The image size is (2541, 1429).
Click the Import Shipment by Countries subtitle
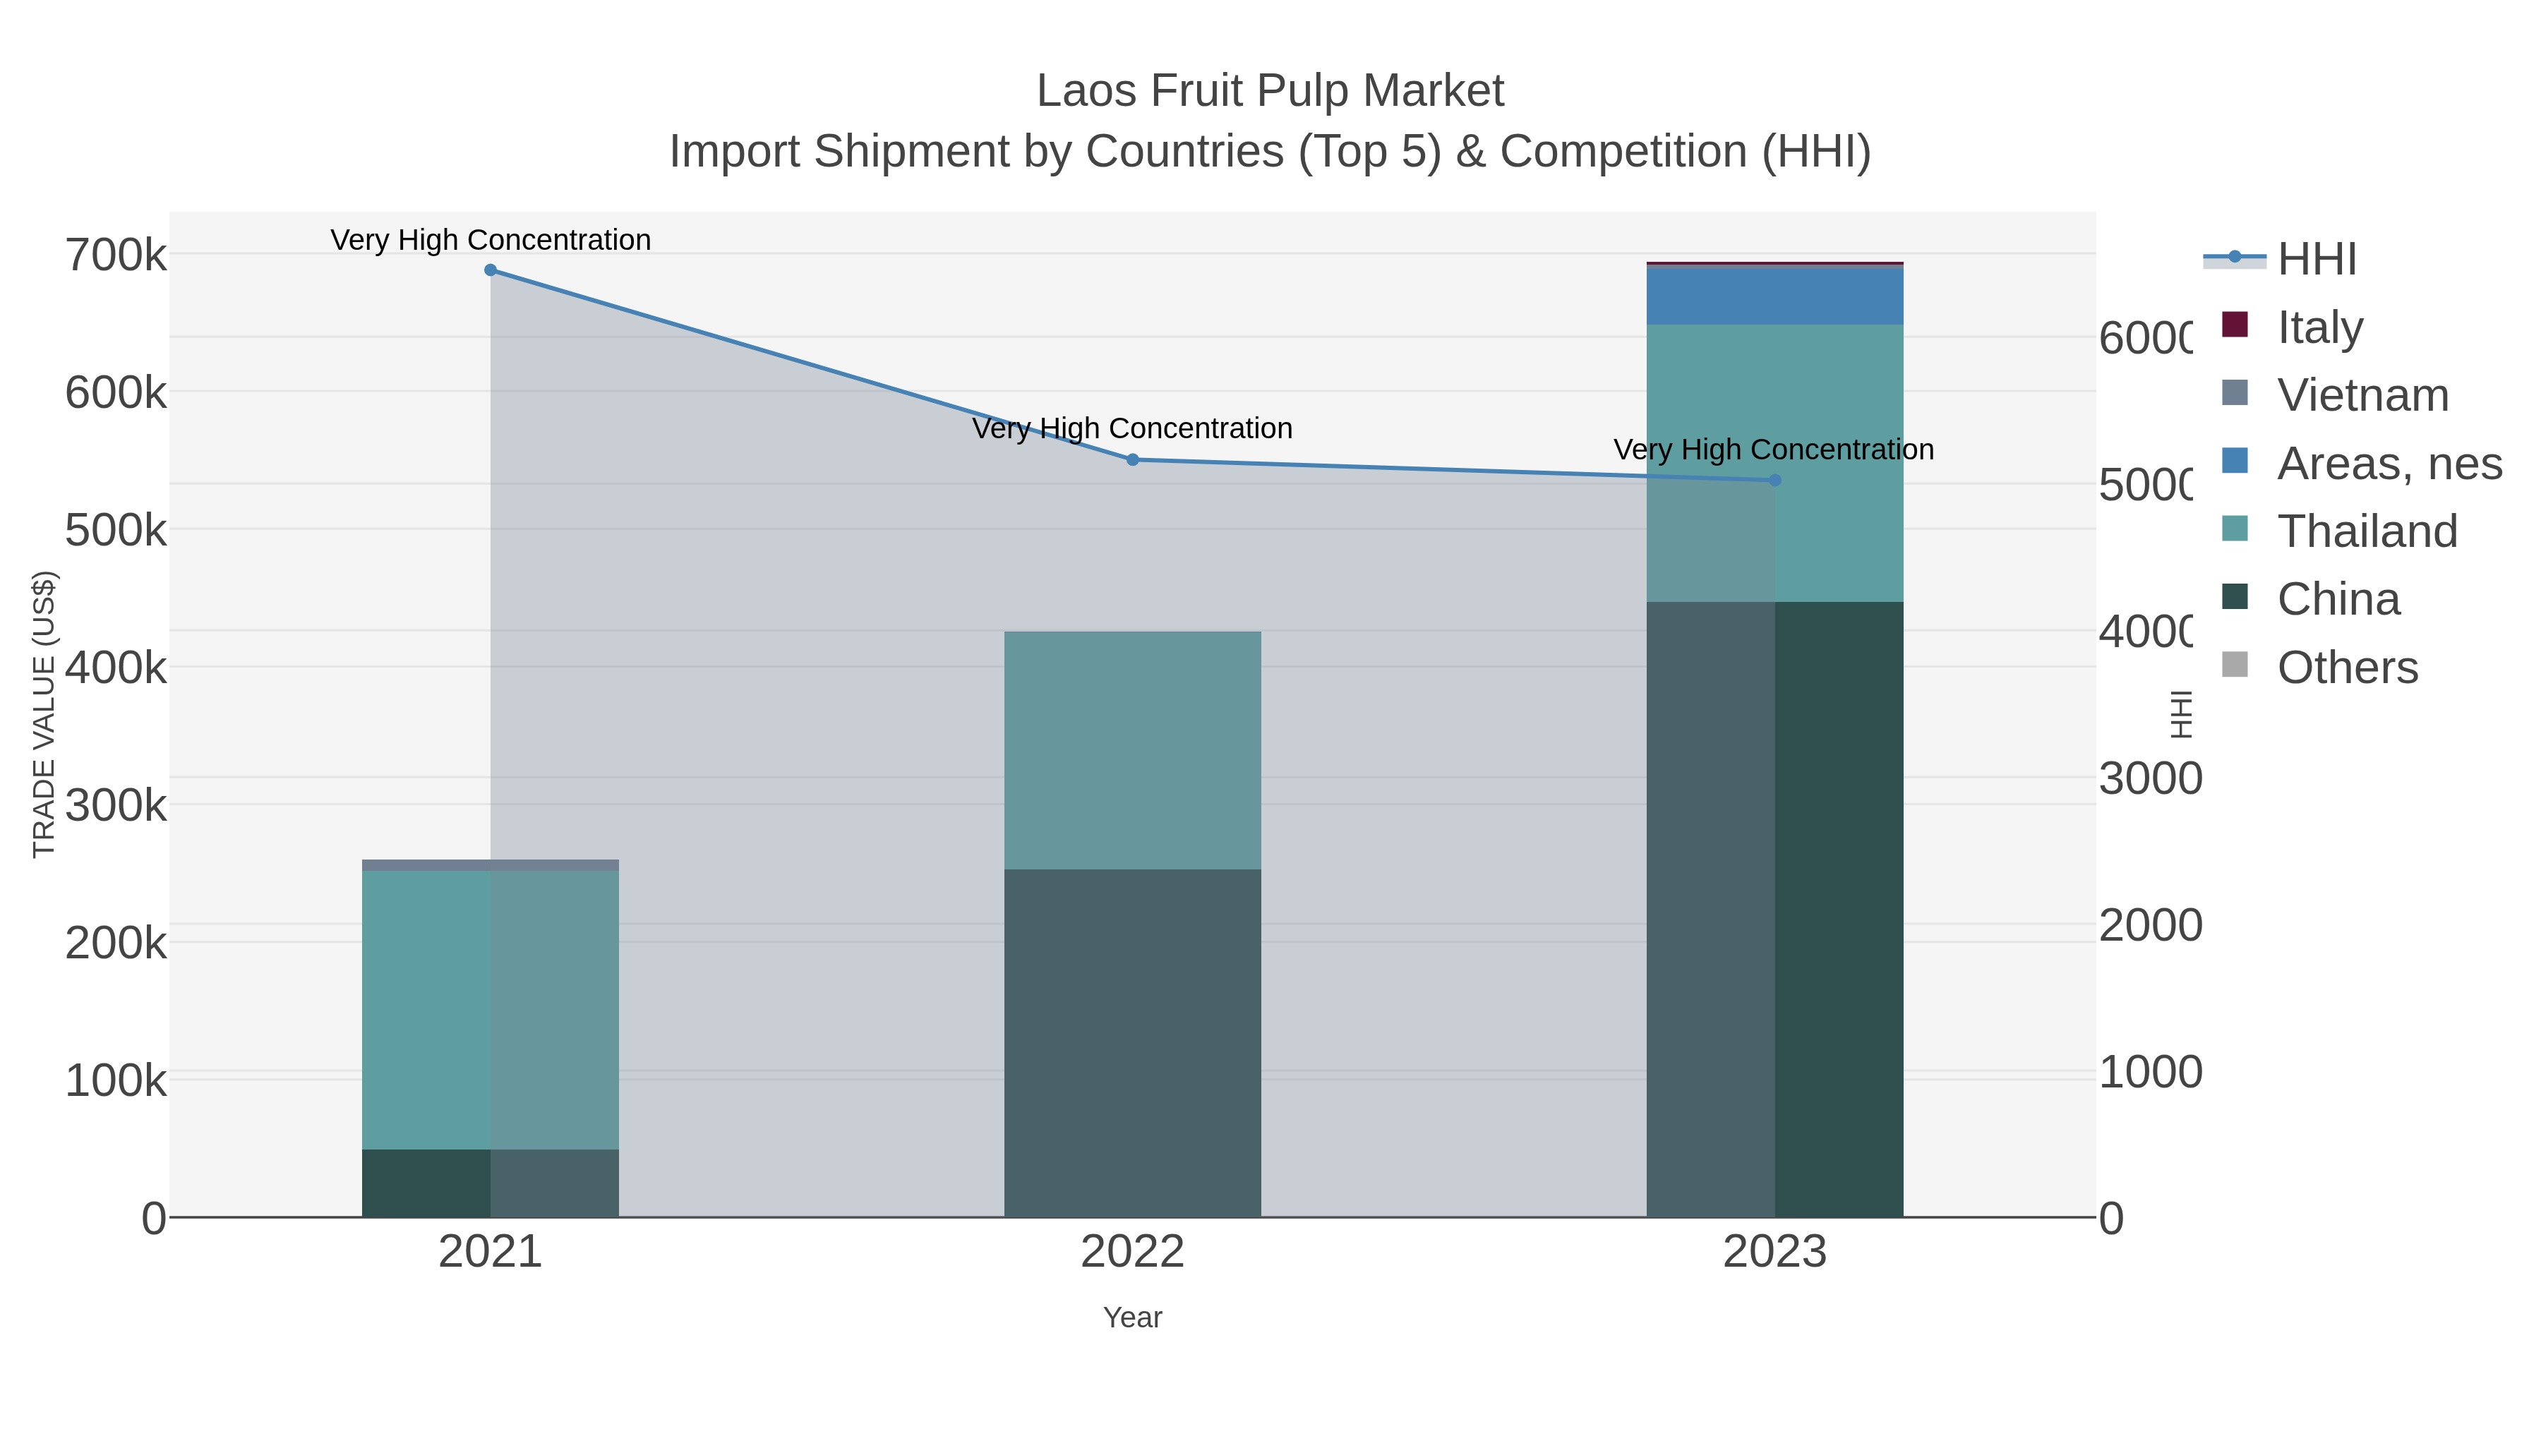(x=1270, y=152)
